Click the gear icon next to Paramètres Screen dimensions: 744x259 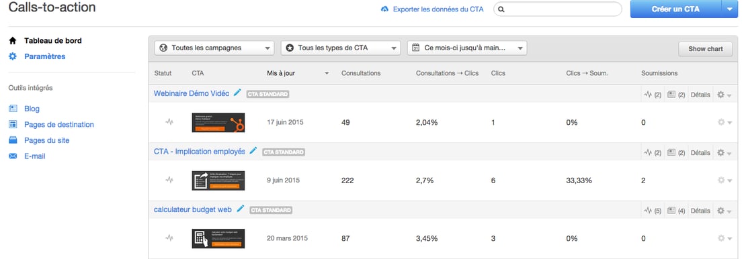point(13,56)
